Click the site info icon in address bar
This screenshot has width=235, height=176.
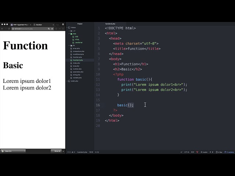pos(13,29)
